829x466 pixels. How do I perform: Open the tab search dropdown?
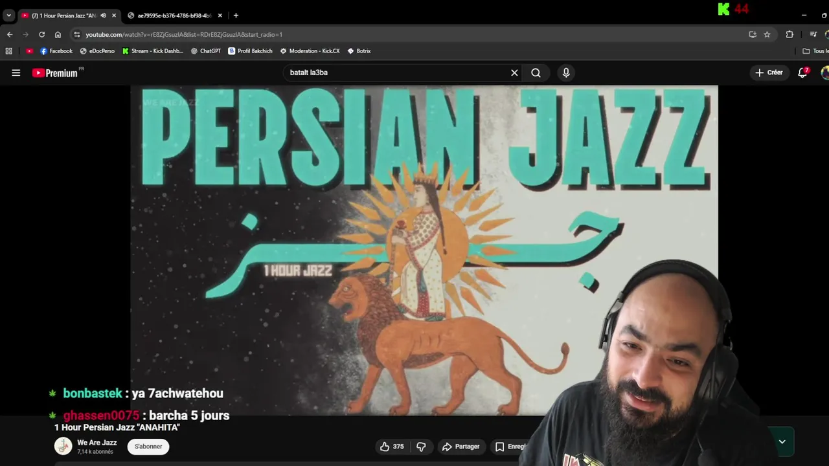point(8,16)
